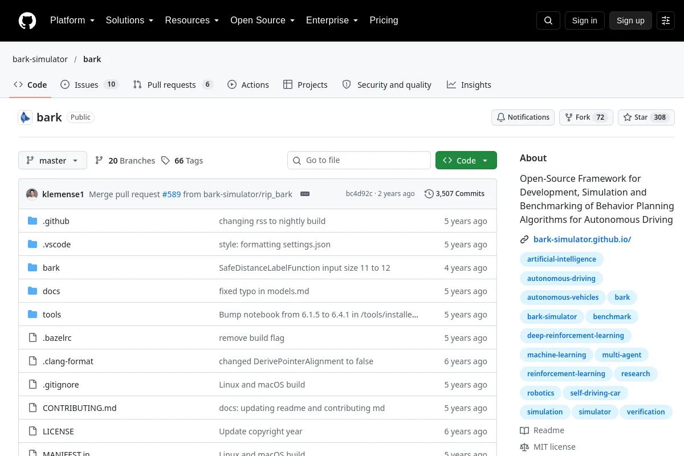Open commit hash bc4d92c
This screenshot has height=456, width=684.
tap(359, 194)
